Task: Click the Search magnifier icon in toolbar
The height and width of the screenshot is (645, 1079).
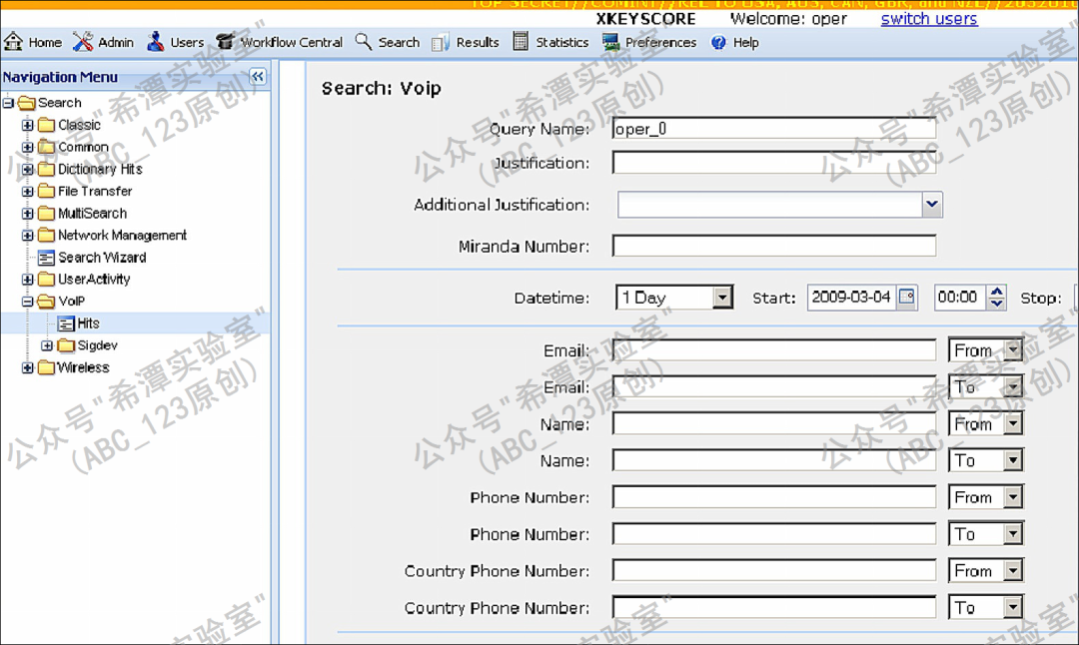Action: (x=364, y=42)
